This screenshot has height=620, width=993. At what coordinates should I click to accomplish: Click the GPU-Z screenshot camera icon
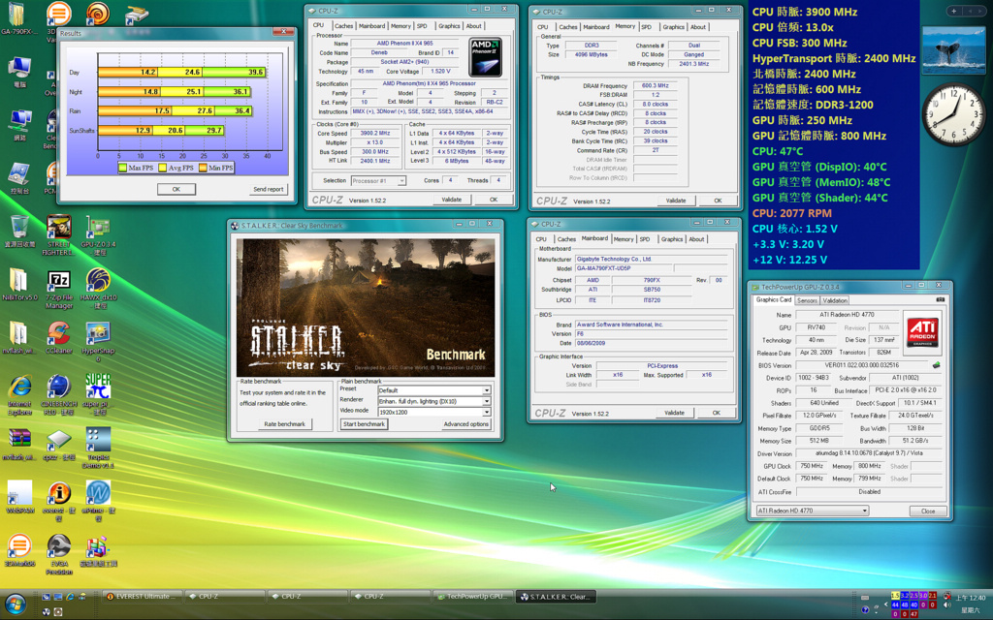point(940,300)
